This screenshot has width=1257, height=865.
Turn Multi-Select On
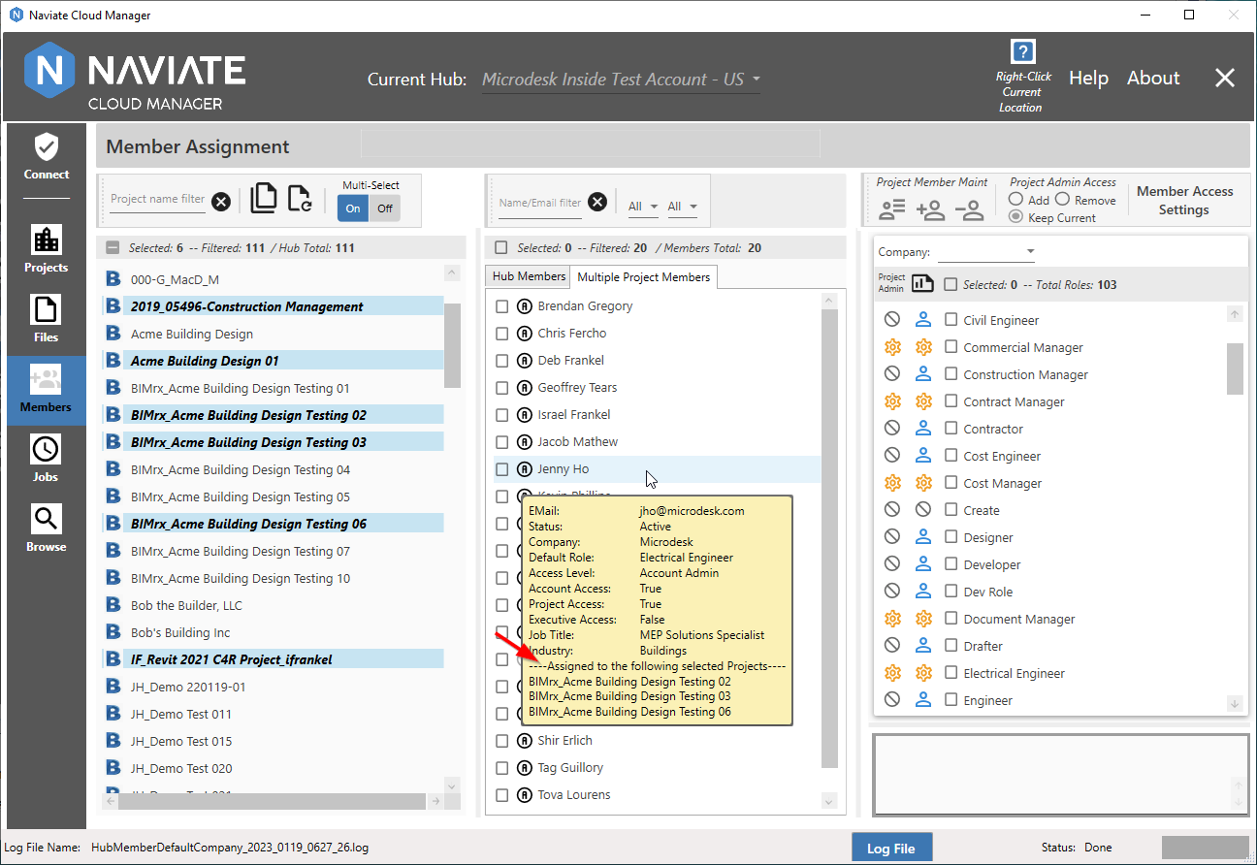tap(353, 208)
